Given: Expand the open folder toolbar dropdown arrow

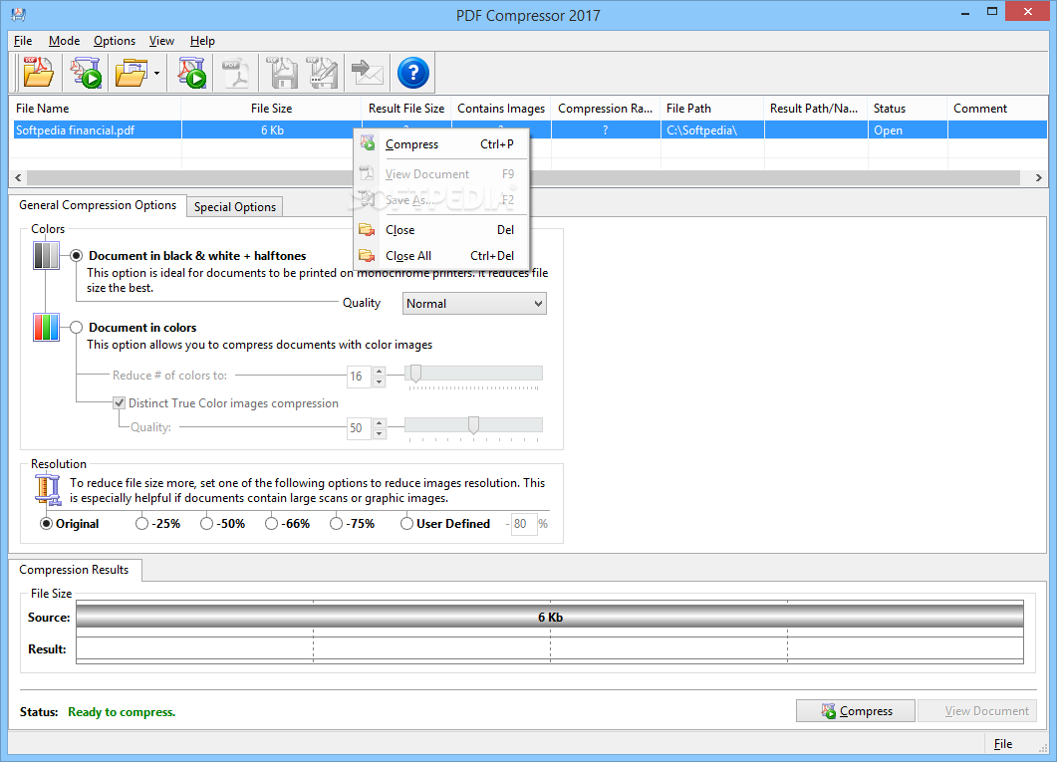Looking at the screenshot, I should coord(156,73).
